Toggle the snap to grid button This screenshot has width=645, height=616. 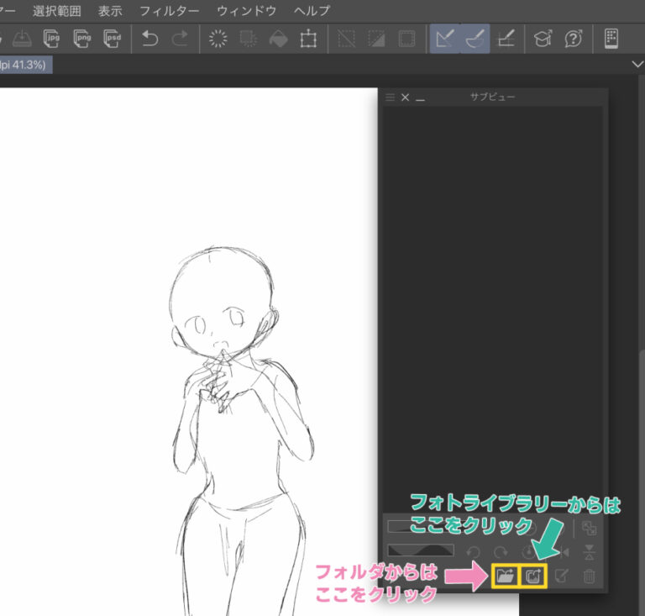506,39
